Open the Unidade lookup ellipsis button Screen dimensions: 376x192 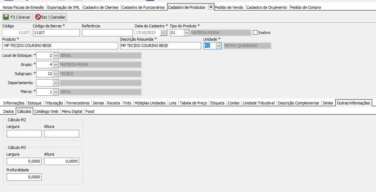218,46
